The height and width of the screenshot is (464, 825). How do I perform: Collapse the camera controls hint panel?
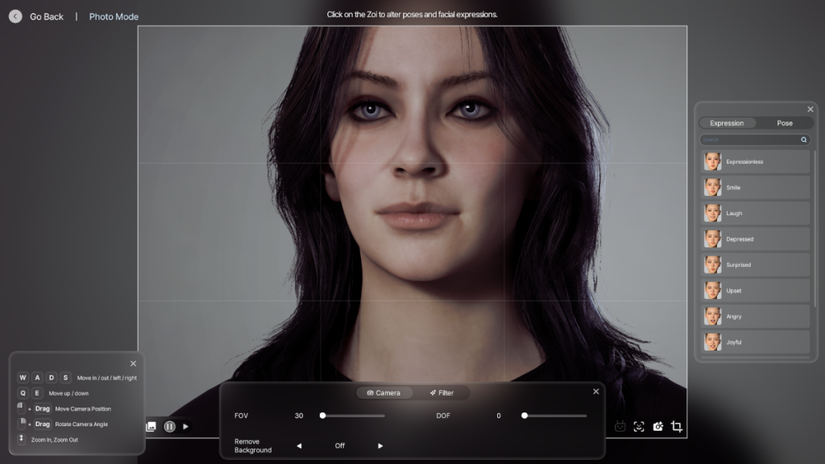(x=133, y=362)
